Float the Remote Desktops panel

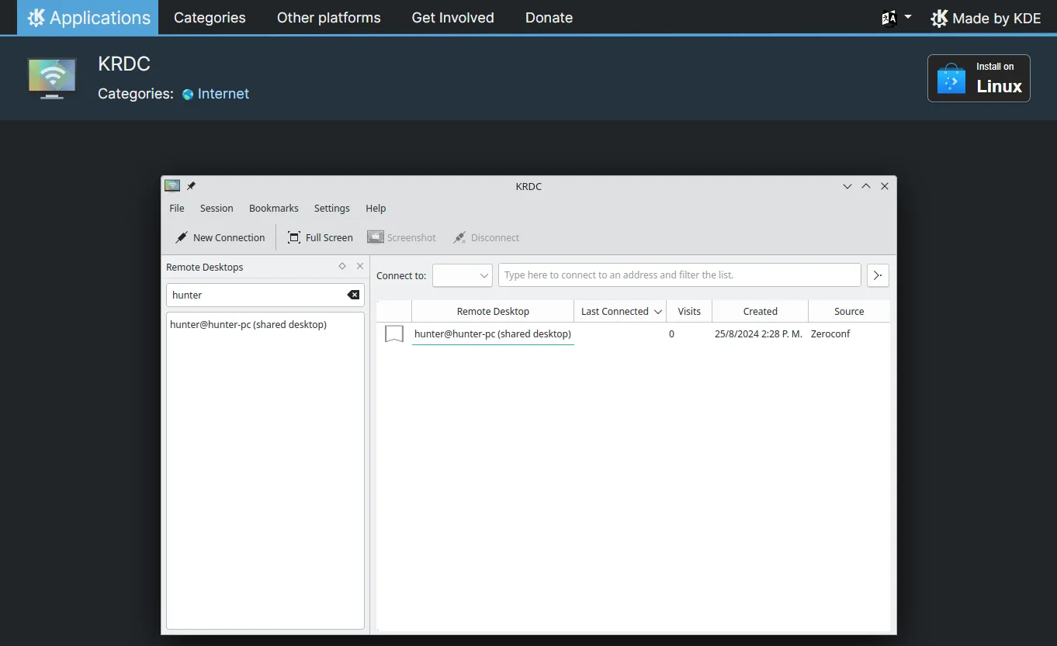(342, 266)
